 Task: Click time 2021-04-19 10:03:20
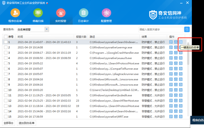pyautogui.click(x=30, y=90)
